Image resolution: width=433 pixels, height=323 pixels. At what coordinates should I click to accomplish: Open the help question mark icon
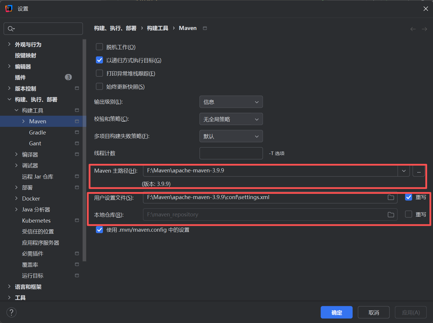[11, 312]
